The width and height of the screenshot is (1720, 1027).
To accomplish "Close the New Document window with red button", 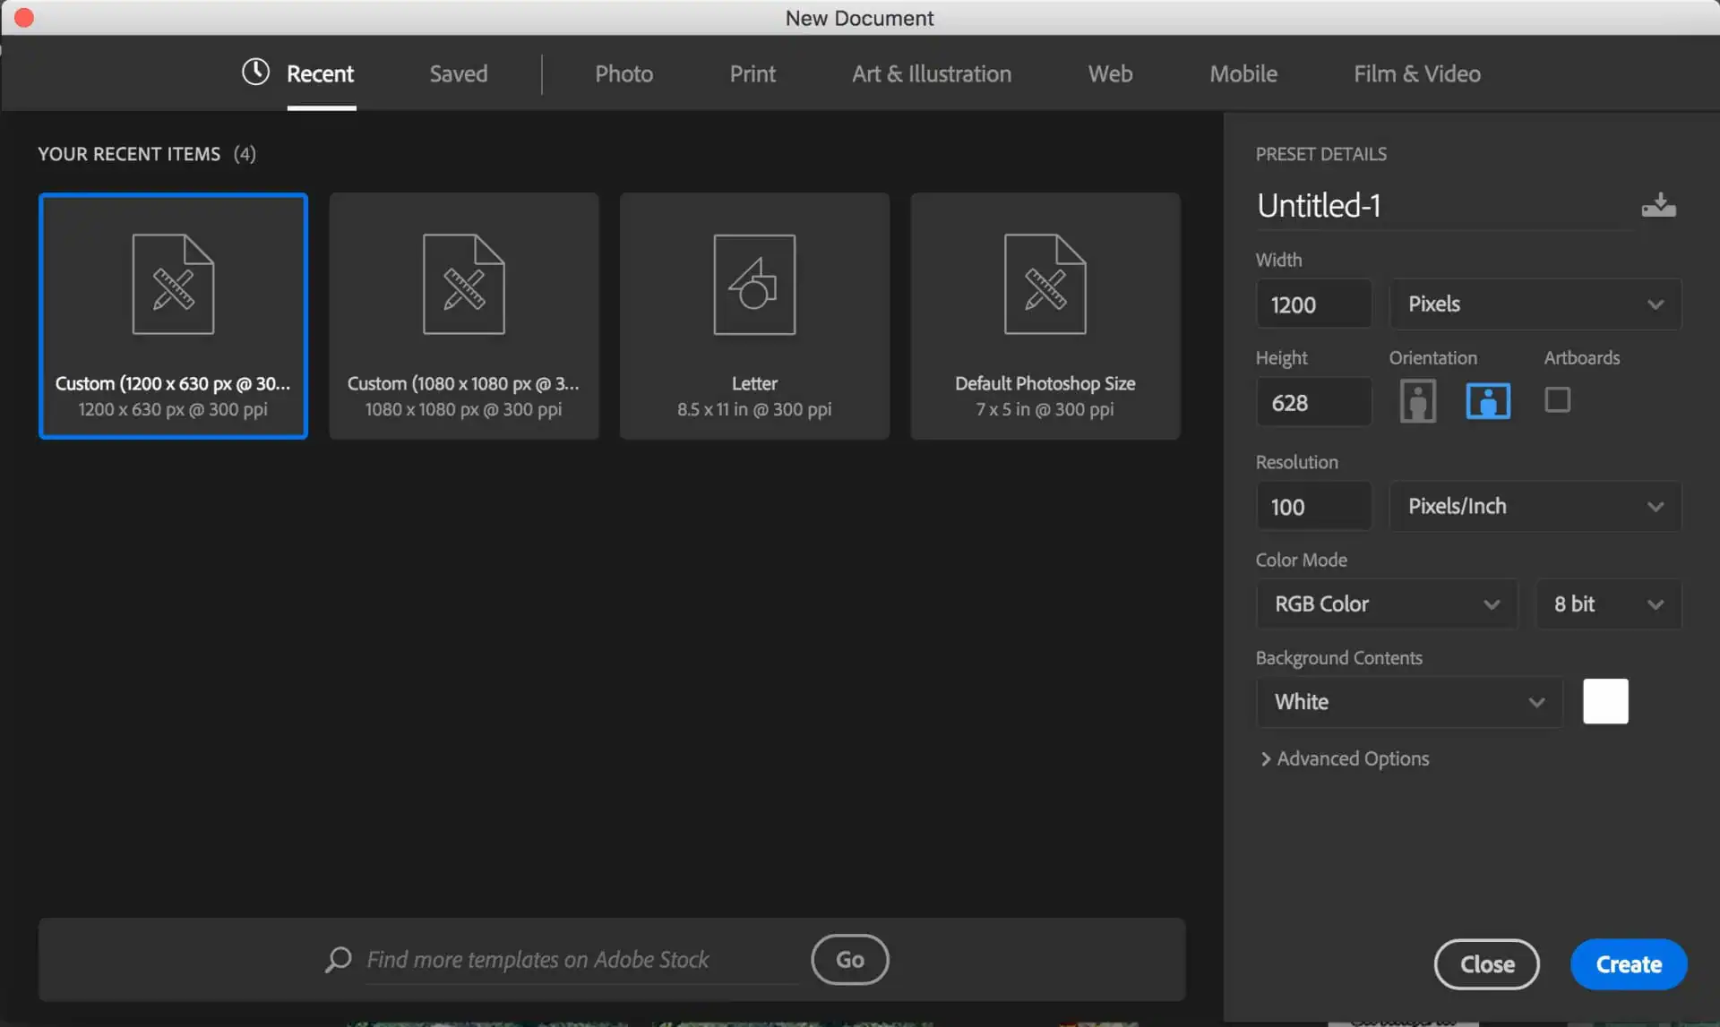I will point(24,17).
